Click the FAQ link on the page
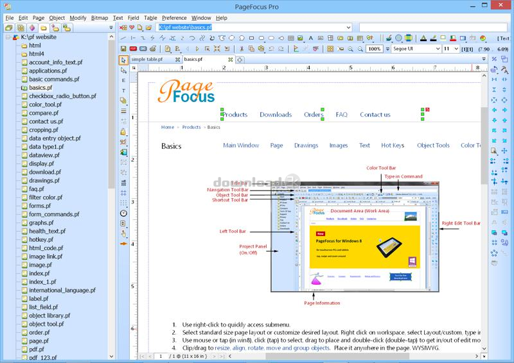This screenshot has width=514, height=363. [x=341, y=115]
